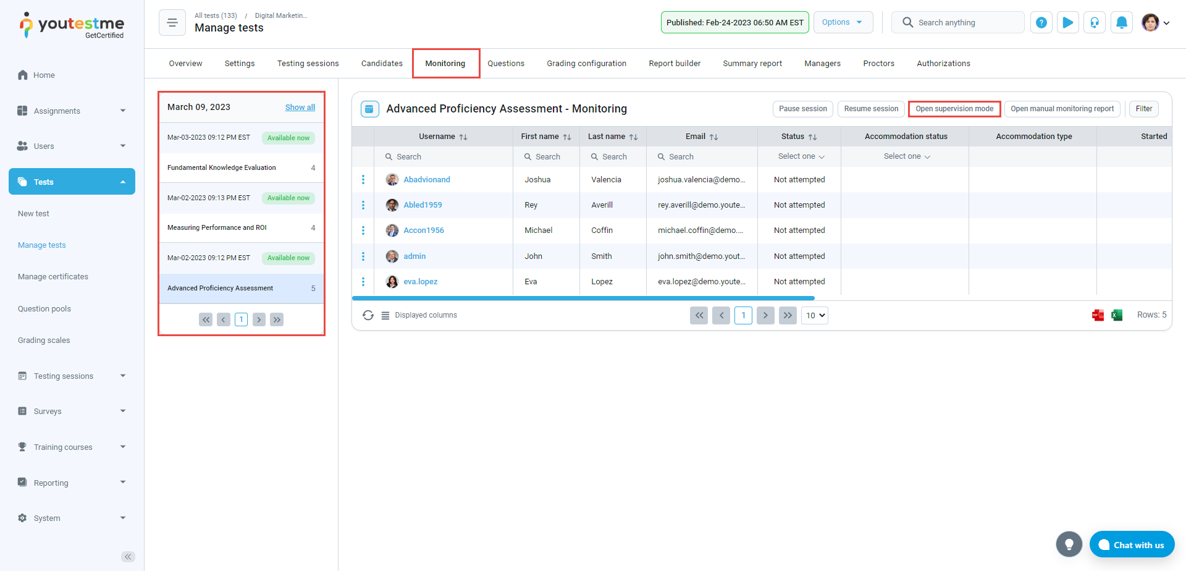Screen dimensions: 1186x571
Task: Collapse the left sidebar arrow
Action: coord(128,557)
